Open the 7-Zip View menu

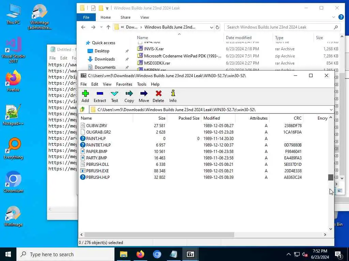point(107,84)
